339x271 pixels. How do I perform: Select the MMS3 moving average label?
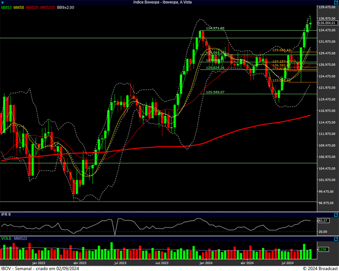6,8
